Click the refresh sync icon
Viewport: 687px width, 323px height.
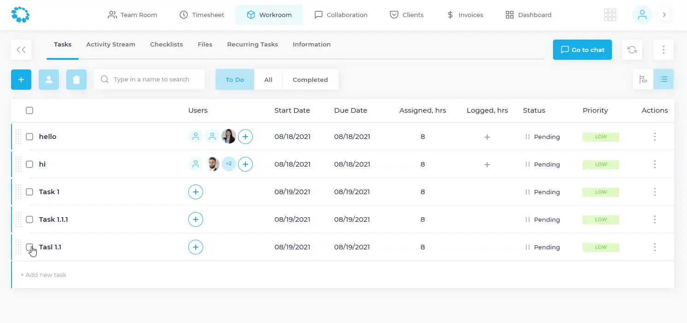(632, 50)
